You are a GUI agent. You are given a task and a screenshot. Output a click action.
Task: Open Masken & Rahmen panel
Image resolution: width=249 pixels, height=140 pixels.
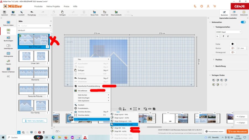click(8, 70)
